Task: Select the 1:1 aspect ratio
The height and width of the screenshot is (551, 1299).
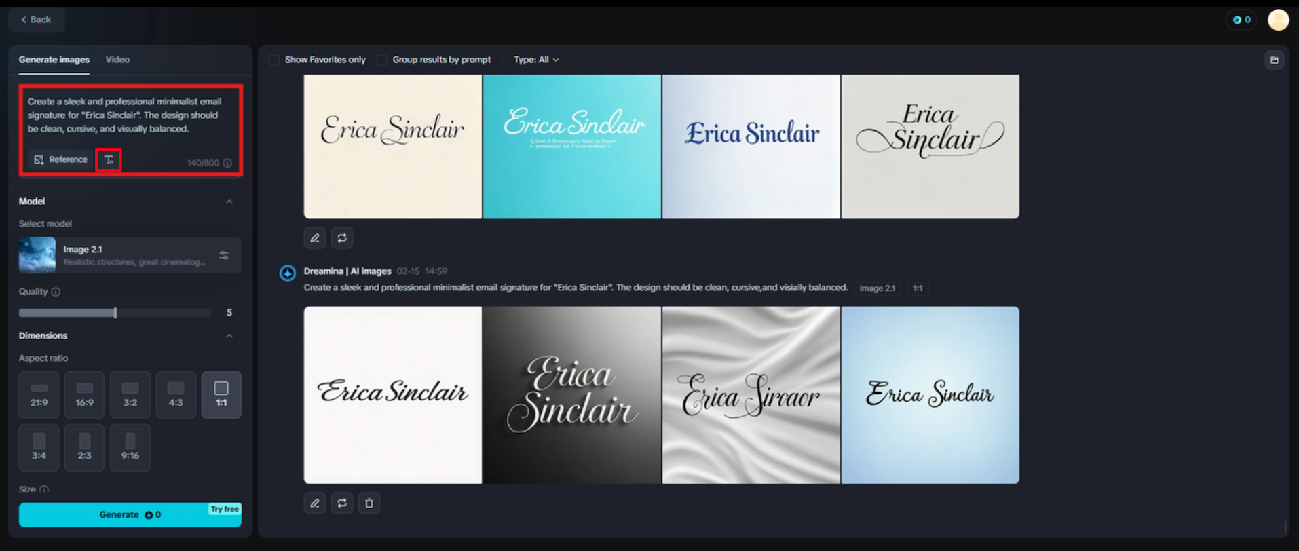Action: click(221, 395)
